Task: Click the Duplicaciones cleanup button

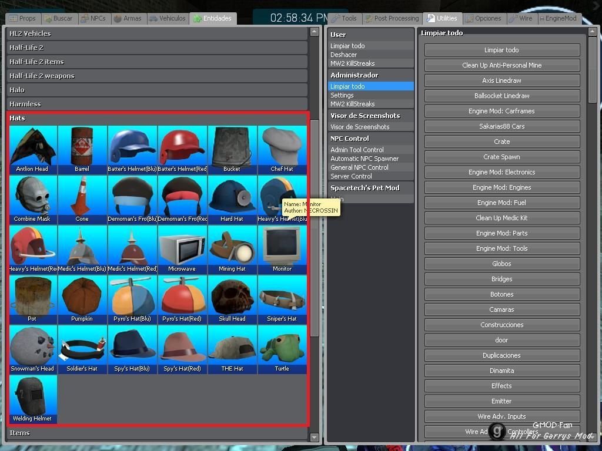Action: (x=502, y=355)
